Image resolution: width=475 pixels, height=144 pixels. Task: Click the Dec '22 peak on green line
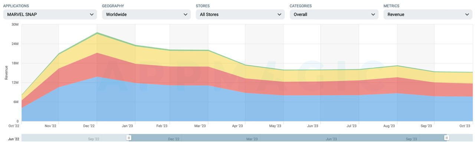tap(97, 32)
